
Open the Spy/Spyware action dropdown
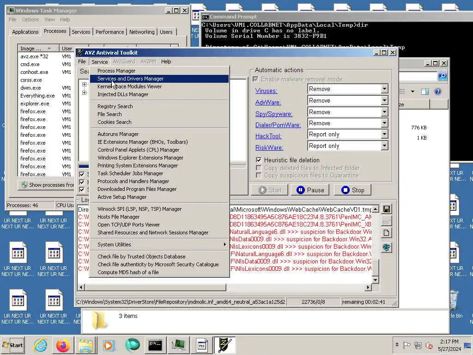click(384, 112)
